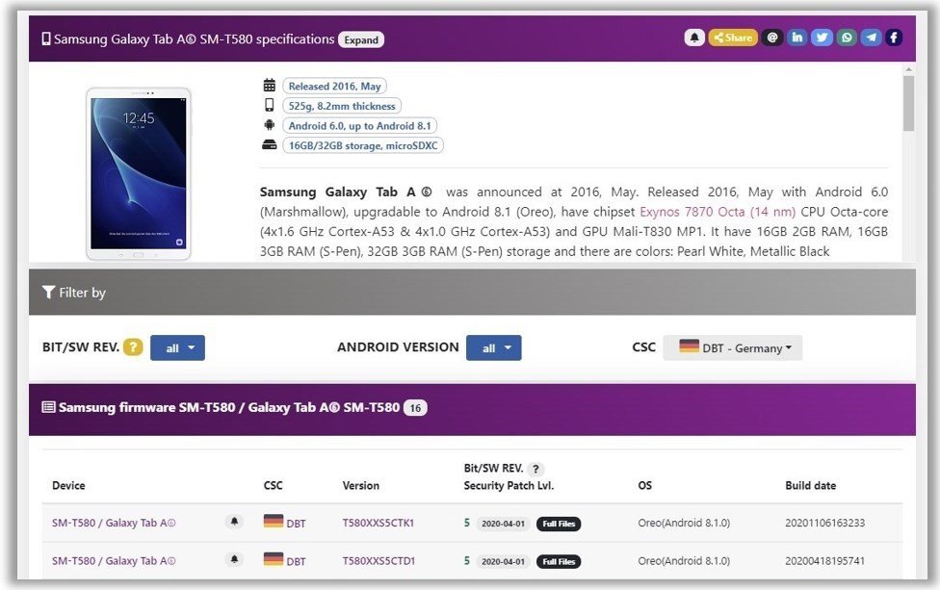The image size is (940, 590).
Task: Open the CSC DBT - Germany dropdown
Action: [x=732, y=348]
